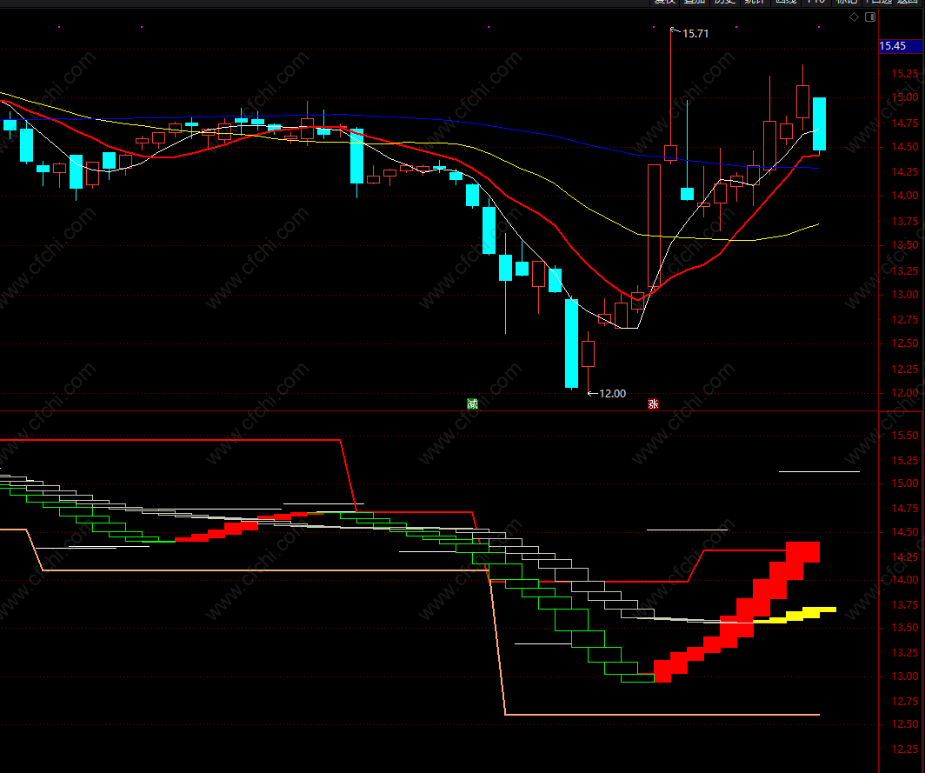Select the last cyan candlestick on the right
Viewport: 925px width, 773px height.
point(820,124)
